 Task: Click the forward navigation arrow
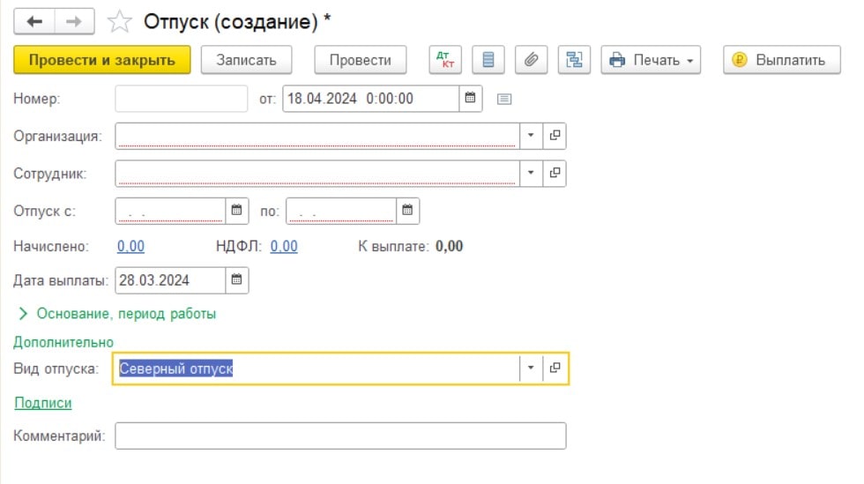74,21
